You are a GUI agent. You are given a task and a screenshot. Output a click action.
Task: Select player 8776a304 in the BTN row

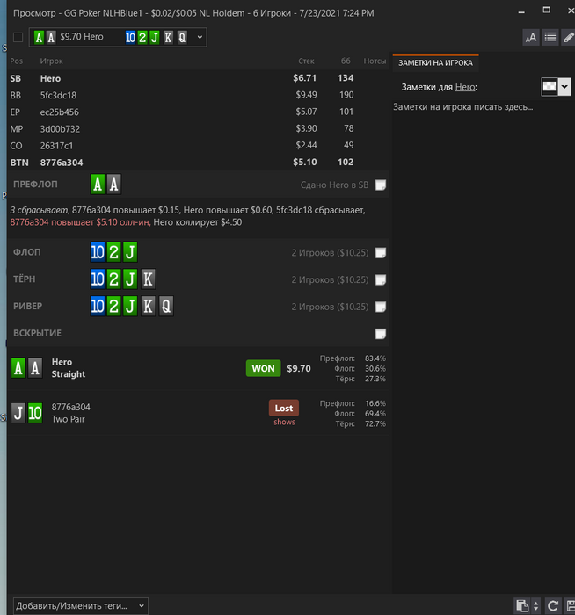pyautogui.click(x=62, y=163)
